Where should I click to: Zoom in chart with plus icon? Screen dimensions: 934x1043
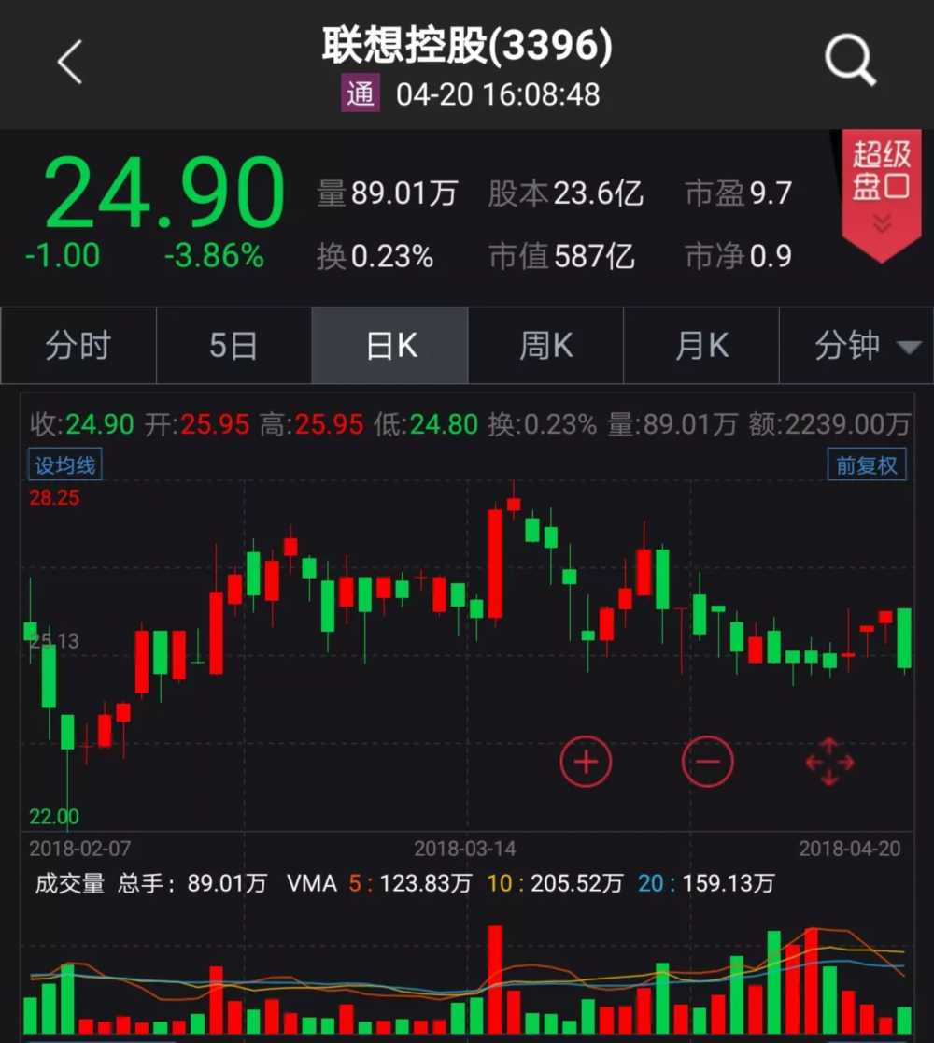(586, 762)
